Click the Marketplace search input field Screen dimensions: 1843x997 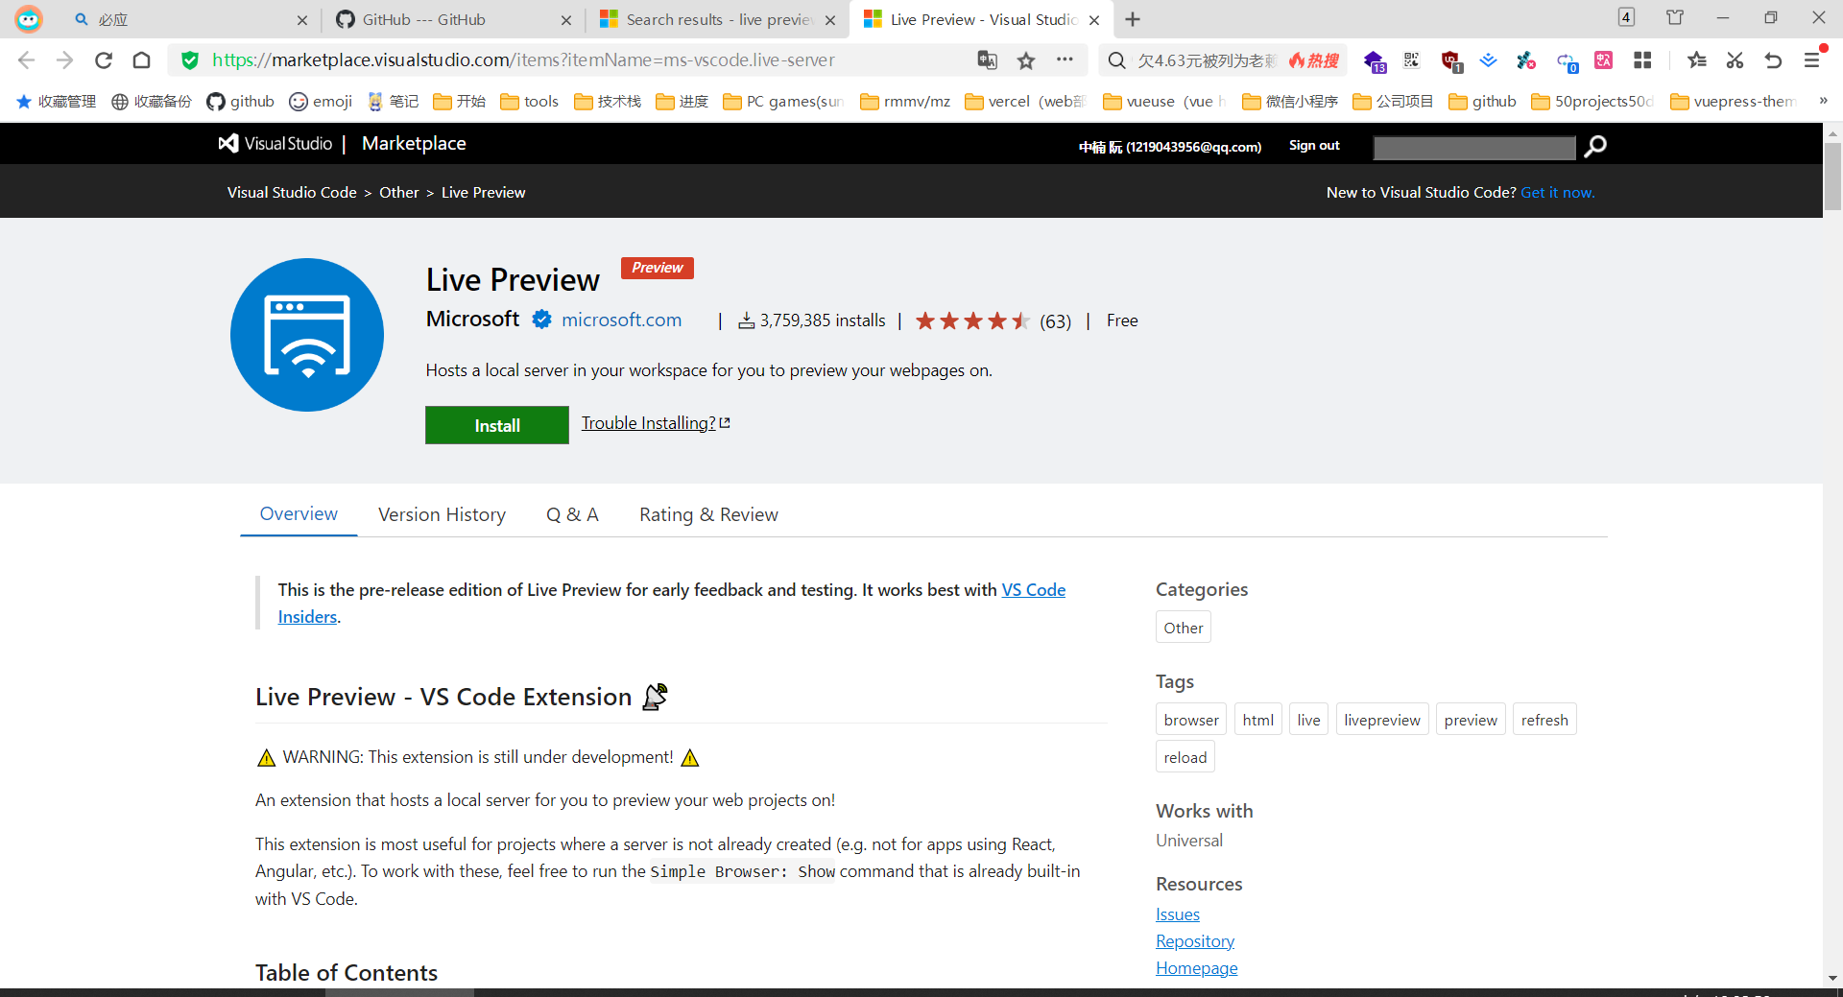pyautogui.click(x=1474, y=147)
